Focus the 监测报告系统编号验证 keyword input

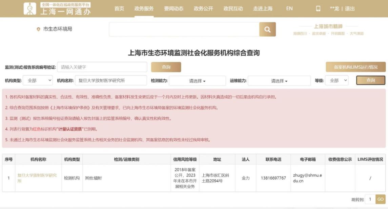102,67
